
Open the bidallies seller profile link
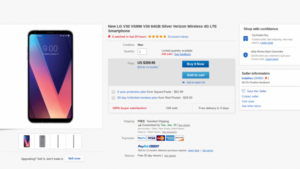click(x=247, y=78)
